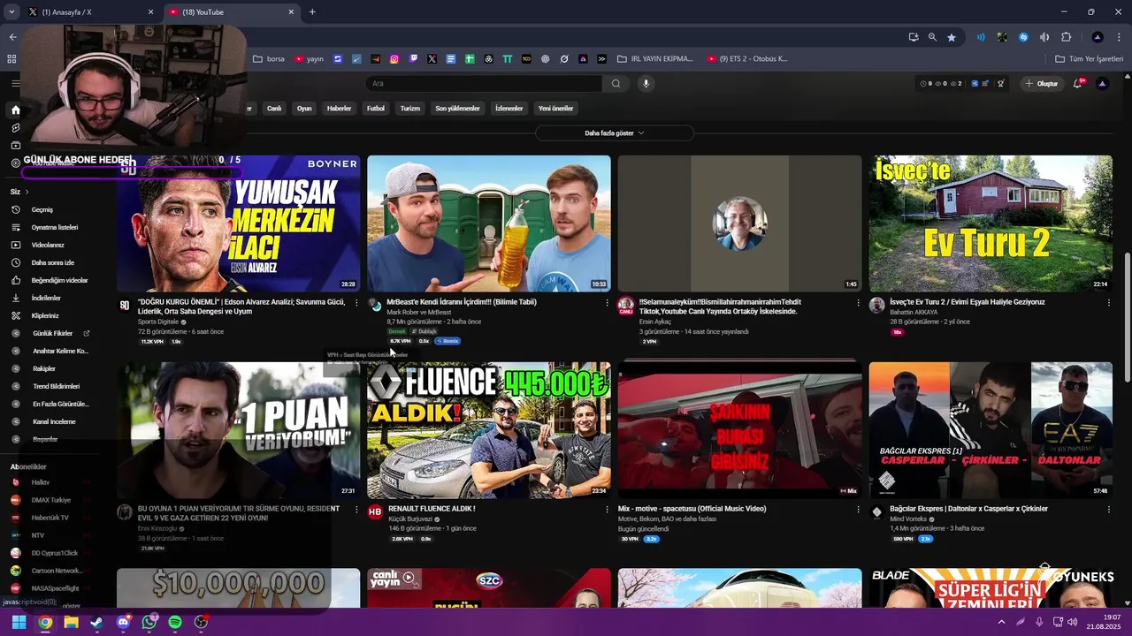Expand Daha fazla göster dropdown
The height and width of the screenshot is (636, 1132).
615,132
